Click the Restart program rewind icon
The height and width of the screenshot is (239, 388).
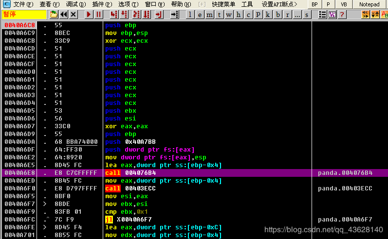click(64, 15)
